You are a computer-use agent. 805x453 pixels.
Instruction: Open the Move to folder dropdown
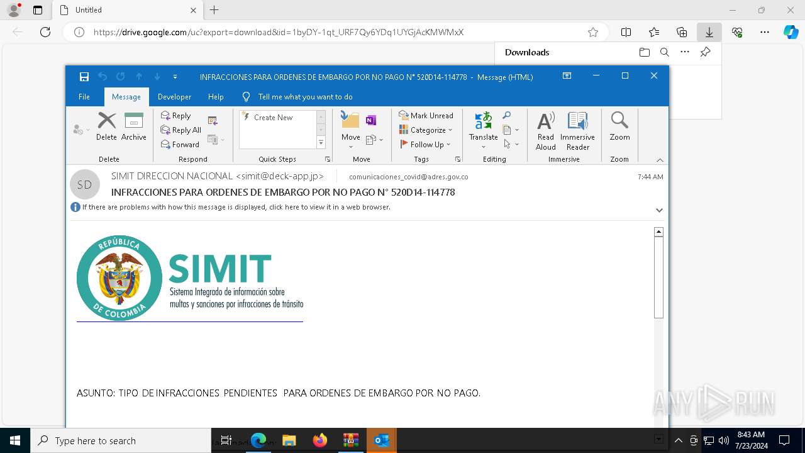(x=350, y=130)
